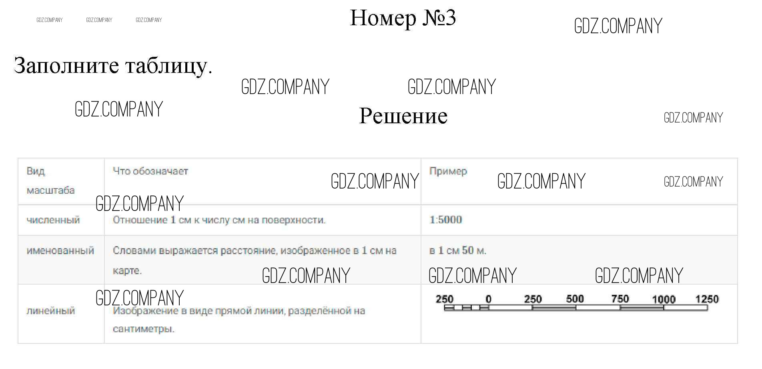Click the "1250" label on the scale bar
Image resolution: width=762 pixels, height=369 pixels.
[x=707, y=299]
